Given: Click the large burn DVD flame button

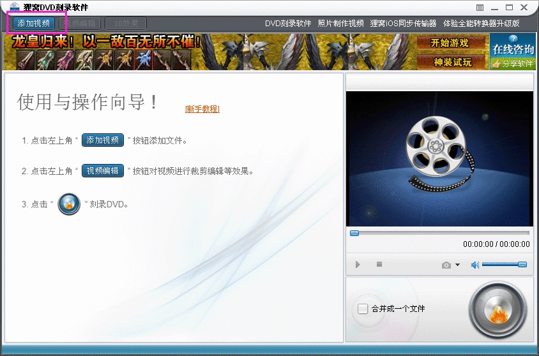Looking at the screenshot, I should point(498,310).
